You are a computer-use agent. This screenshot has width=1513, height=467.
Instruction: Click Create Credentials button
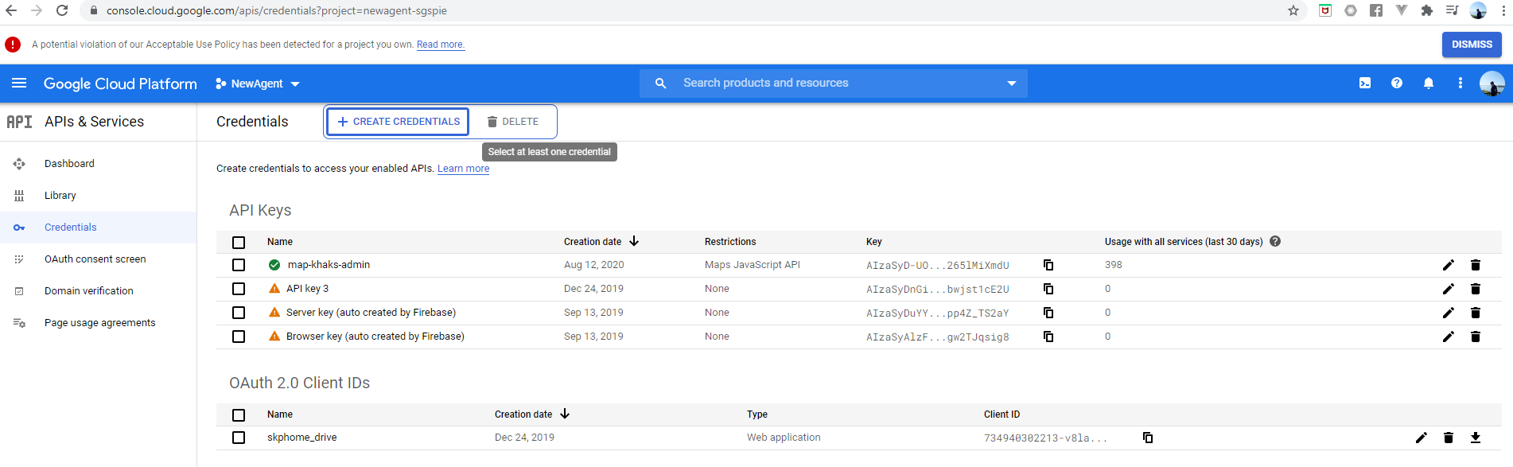point(398,122)
